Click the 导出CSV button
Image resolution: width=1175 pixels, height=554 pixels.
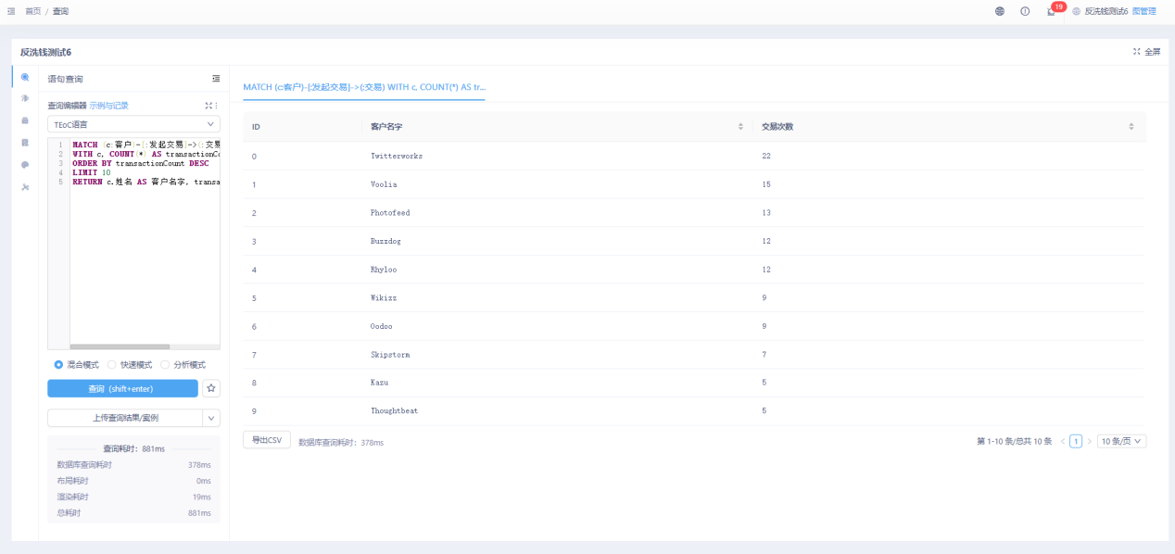[x=267, y=440]
